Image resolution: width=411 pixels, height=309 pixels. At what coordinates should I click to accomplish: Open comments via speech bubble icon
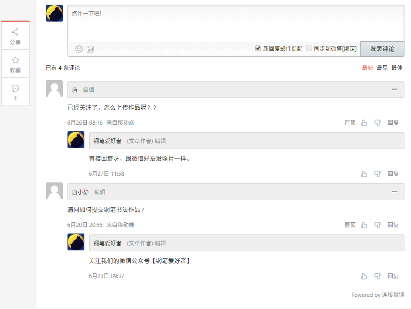(15, 89)
